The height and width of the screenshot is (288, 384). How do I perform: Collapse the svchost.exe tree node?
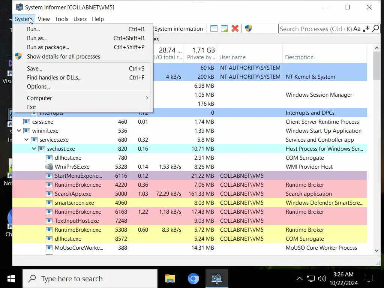coord(34,148)
